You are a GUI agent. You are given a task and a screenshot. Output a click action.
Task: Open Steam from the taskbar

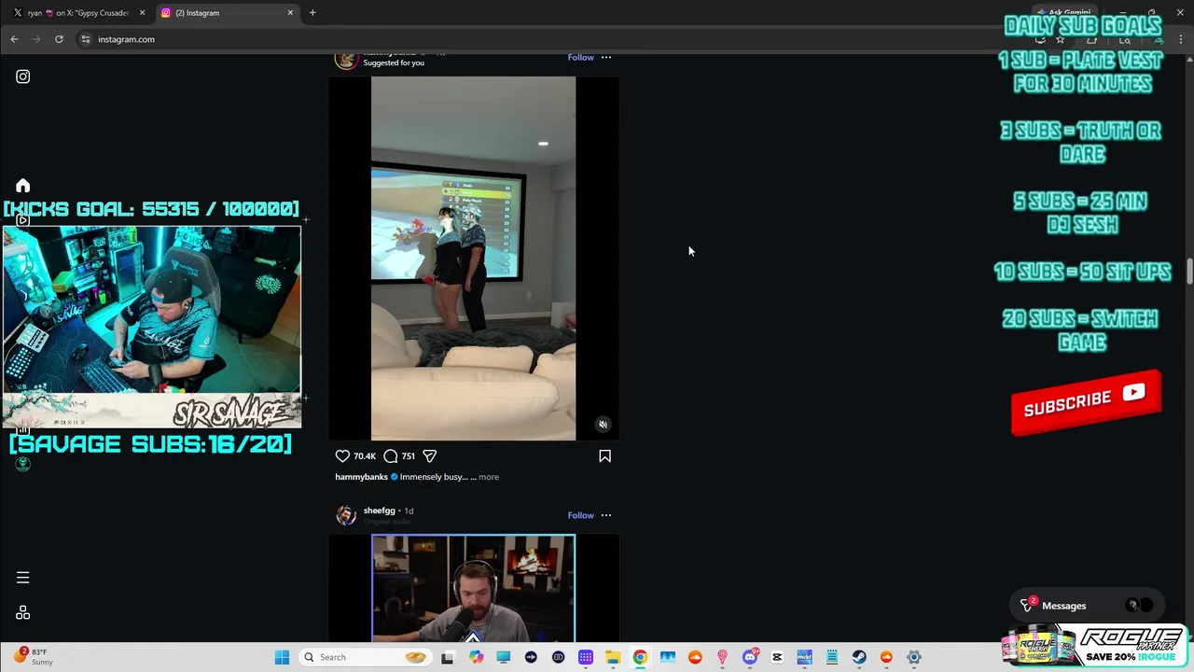point(859,657)
